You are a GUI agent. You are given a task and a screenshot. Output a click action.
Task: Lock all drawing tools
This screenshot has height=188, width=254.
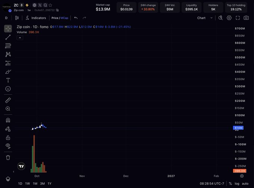click(8, 138)
